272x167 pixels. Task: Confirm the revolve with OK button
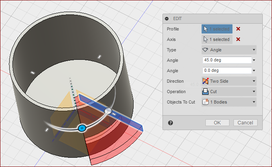(x=217, y=123)
